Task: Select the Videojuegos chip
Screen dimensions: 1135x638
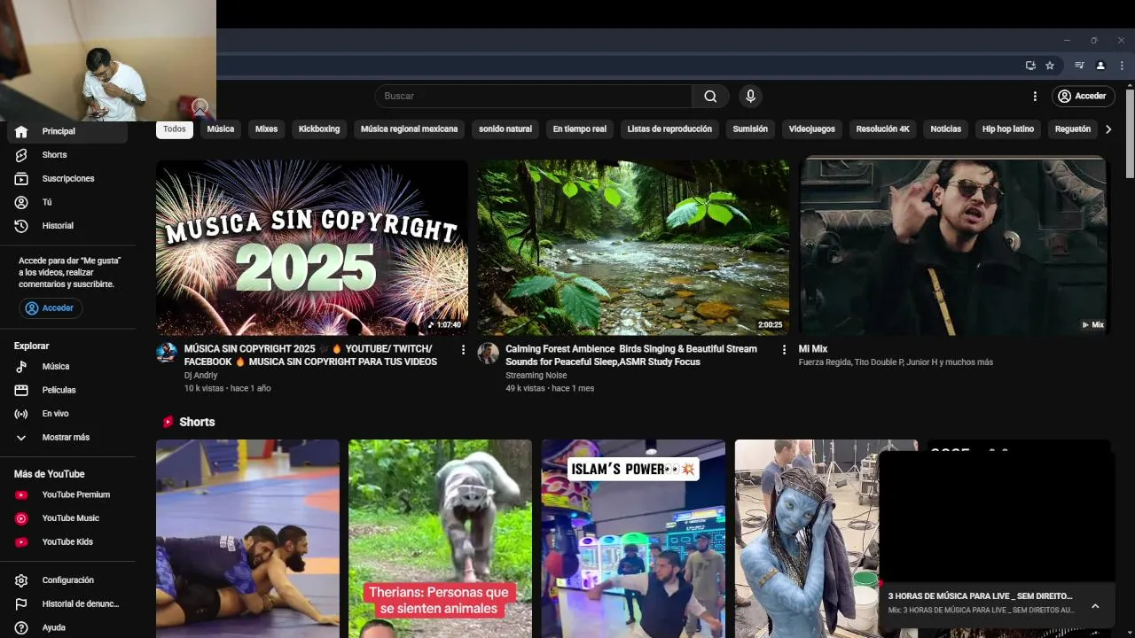Action: pyautogui.click(x=812, y=129)
